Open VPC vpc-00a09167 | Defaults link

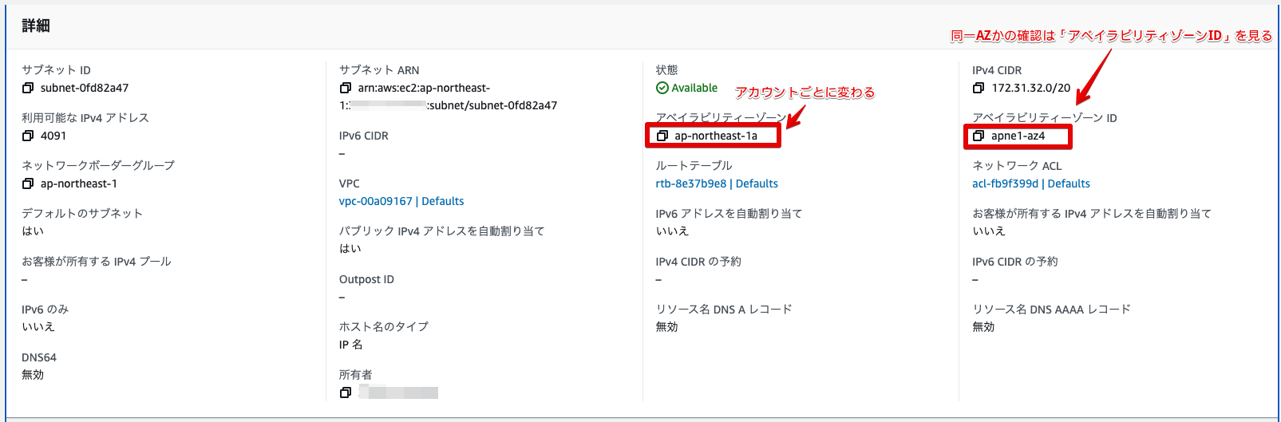(x=401, y=201)
